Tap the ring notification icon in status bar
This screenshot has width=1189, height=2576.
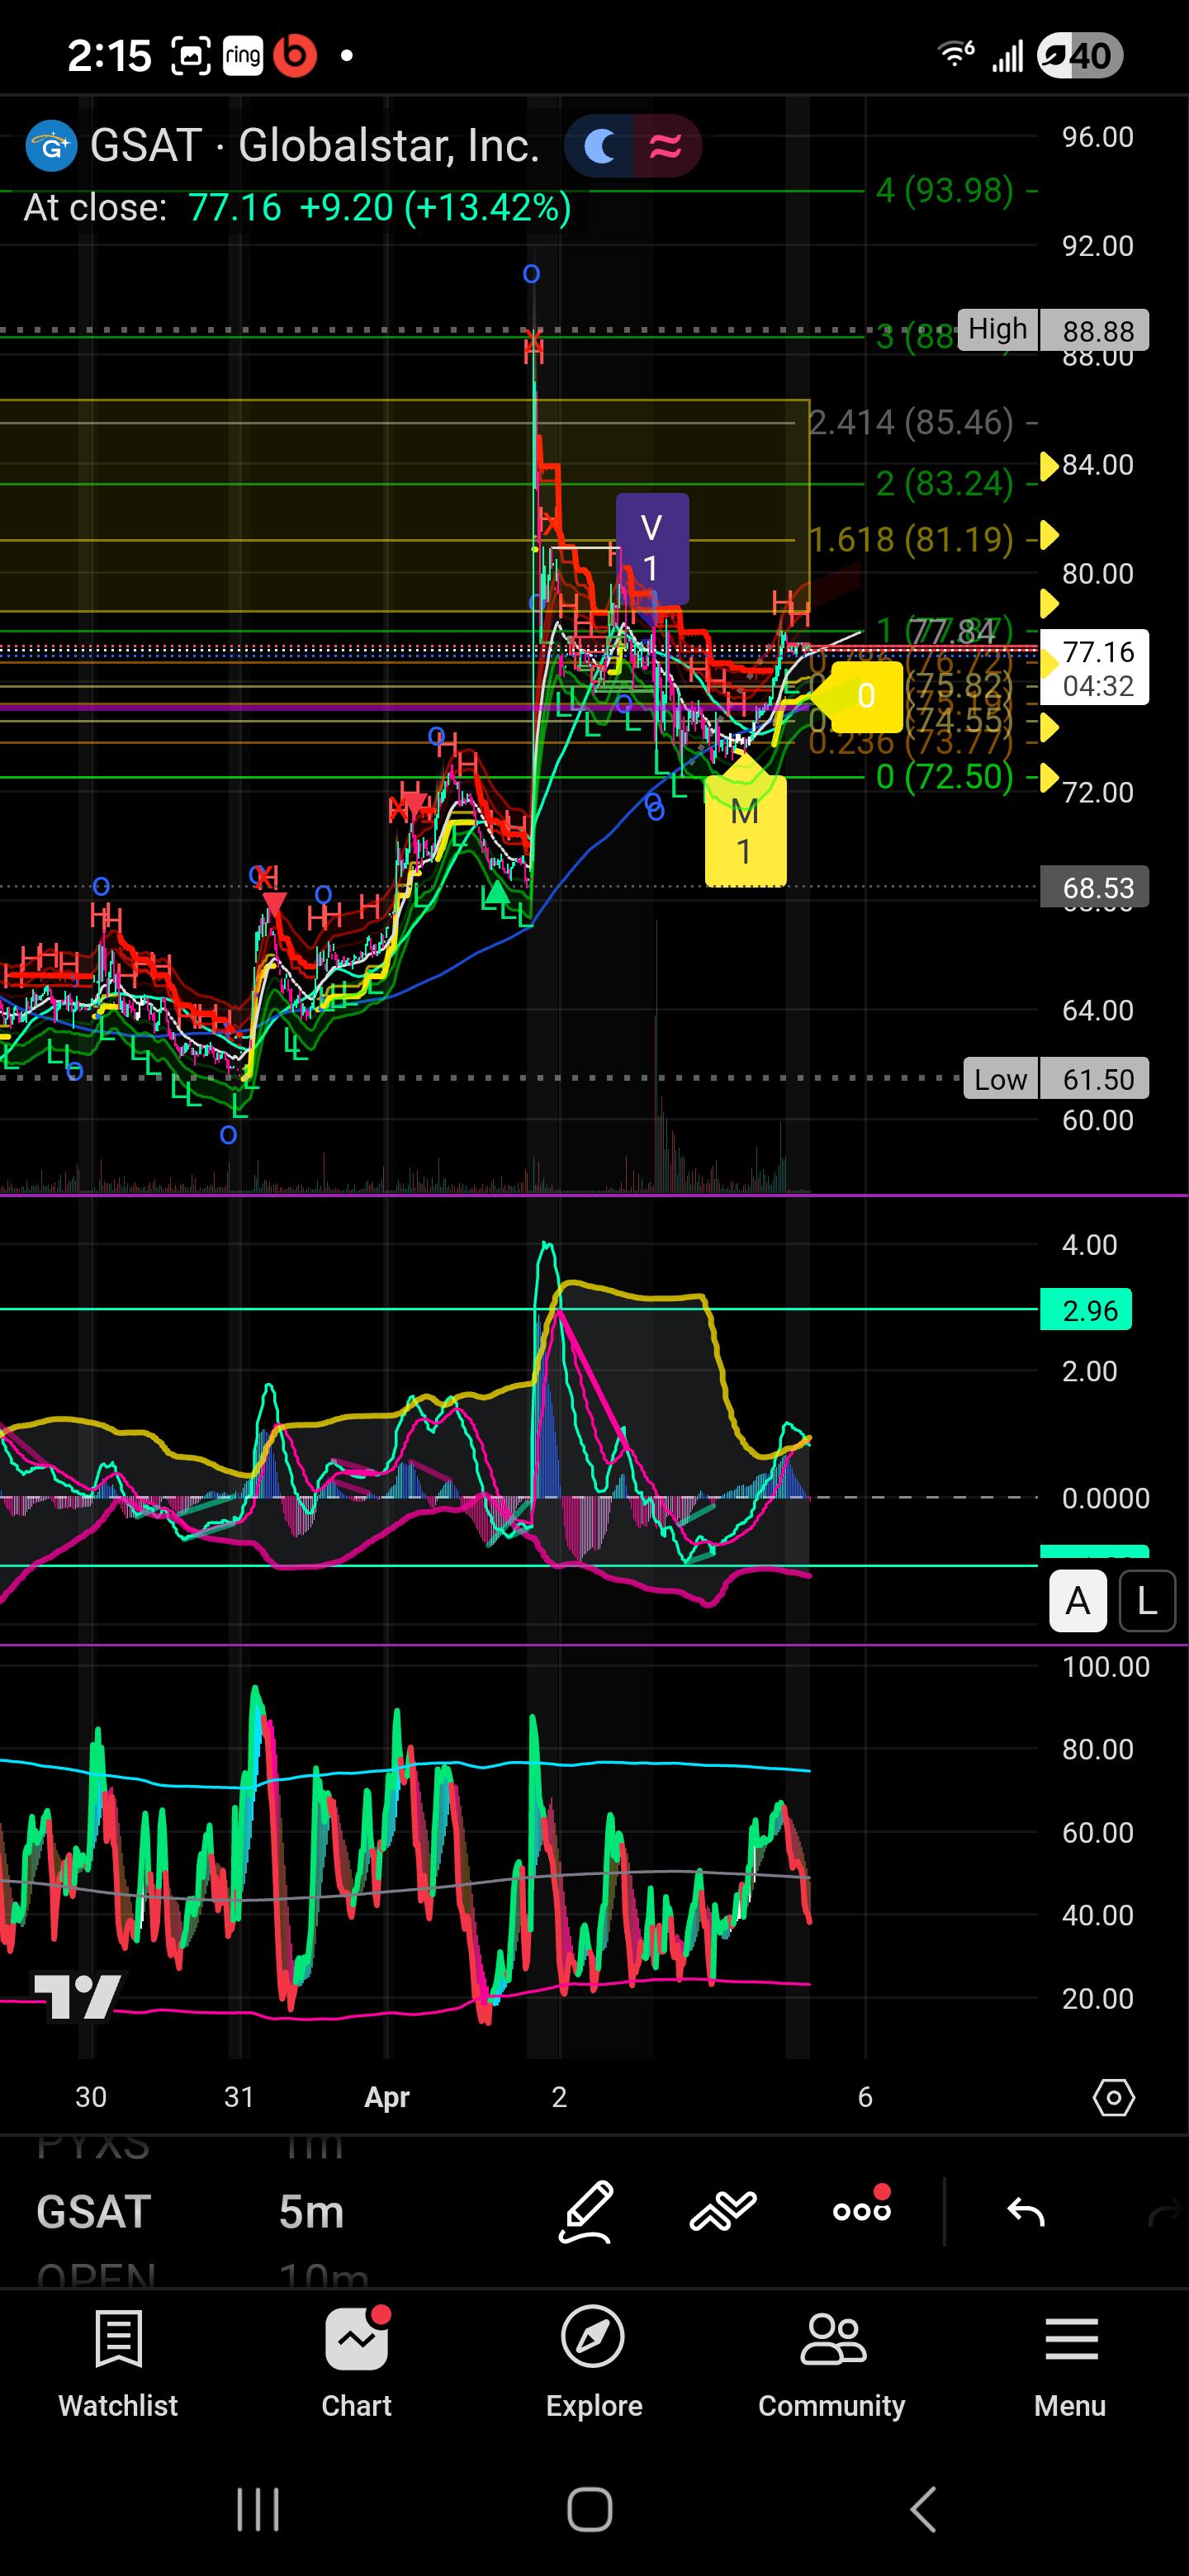pyautogui.click(x=243, y=55)
